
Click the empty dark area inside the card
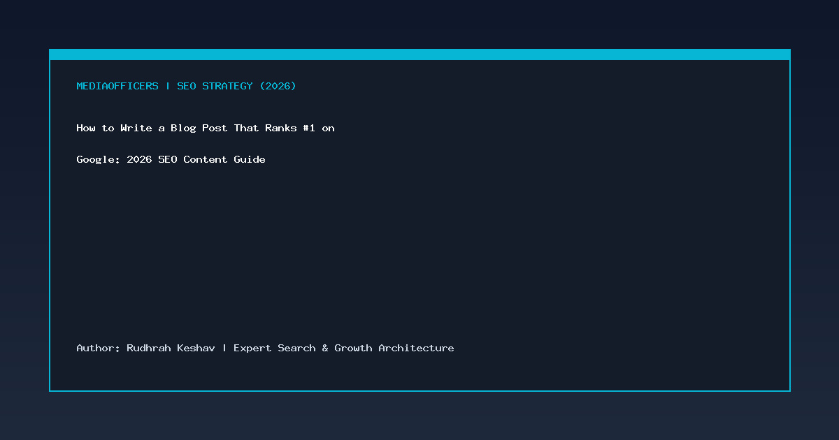419,251
